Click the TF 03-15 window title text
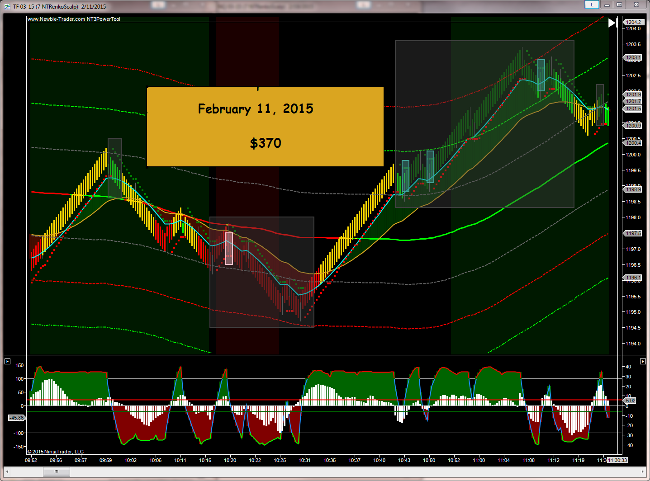 pyautogui.click(x=59, y=6)
